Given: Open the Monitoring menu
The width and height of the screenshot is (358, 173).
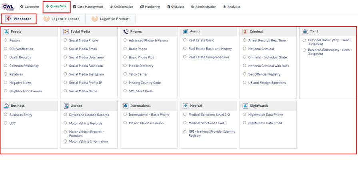Looking at the screenshot, I should pyautogui.click(x=150, y=7).
